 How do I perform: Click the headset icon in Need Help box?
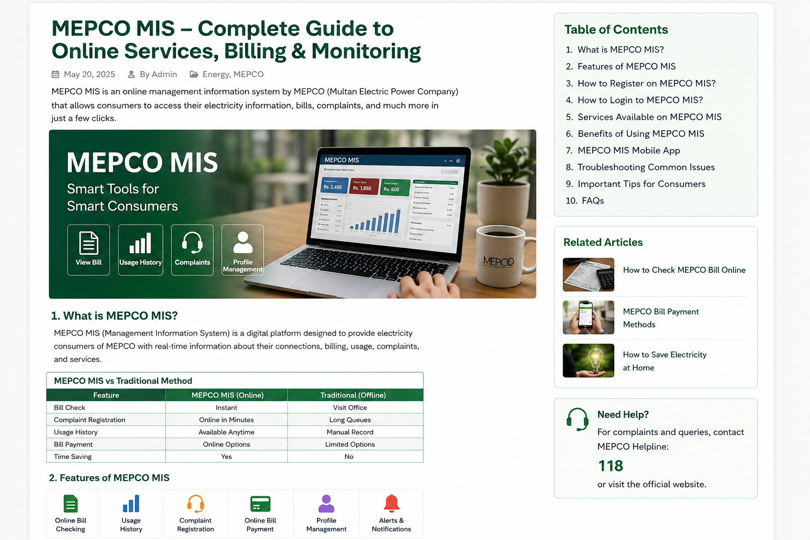point(577,420)
